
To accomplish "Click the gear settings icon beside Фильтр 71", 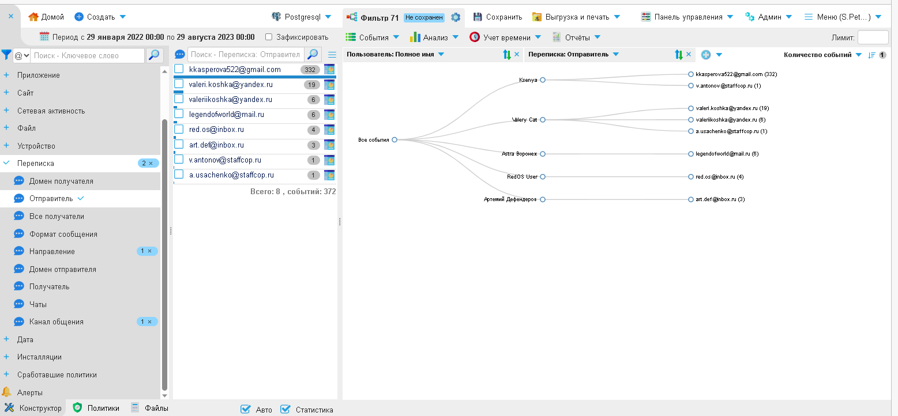I will pyautogui.click(x=456, y=17).
